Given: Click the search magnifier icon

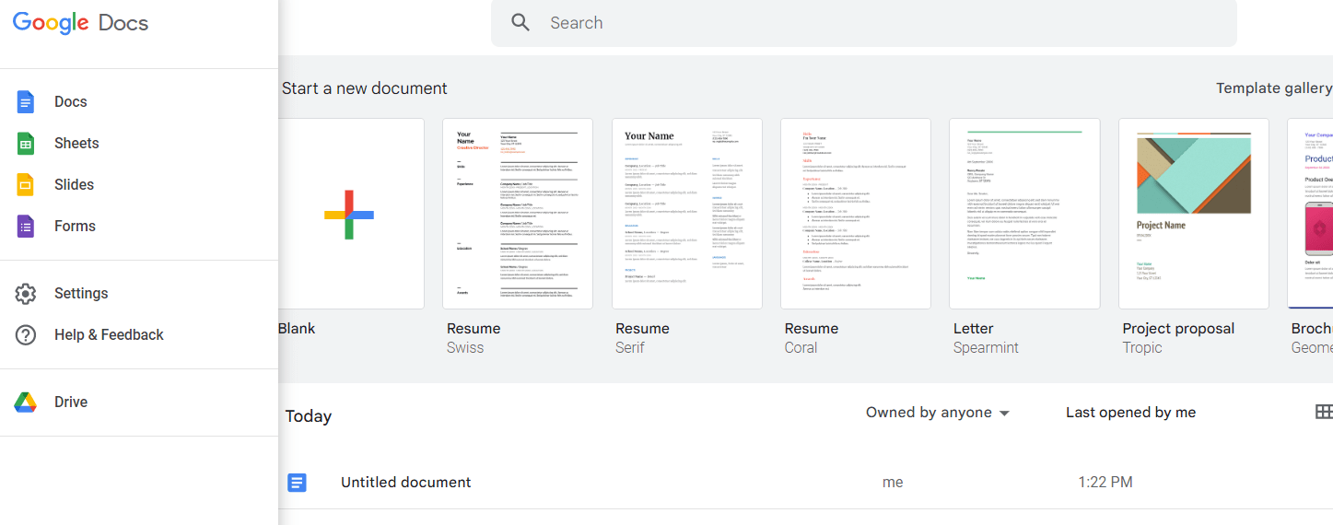Looking at the screenshot, I should click(520, 22).
